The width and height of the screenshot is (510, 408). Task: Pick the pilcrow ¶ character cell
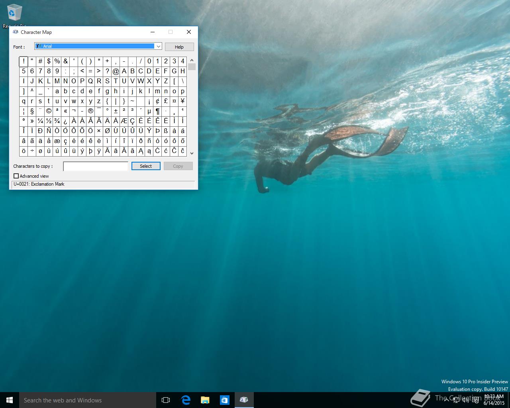coord(157,111)
